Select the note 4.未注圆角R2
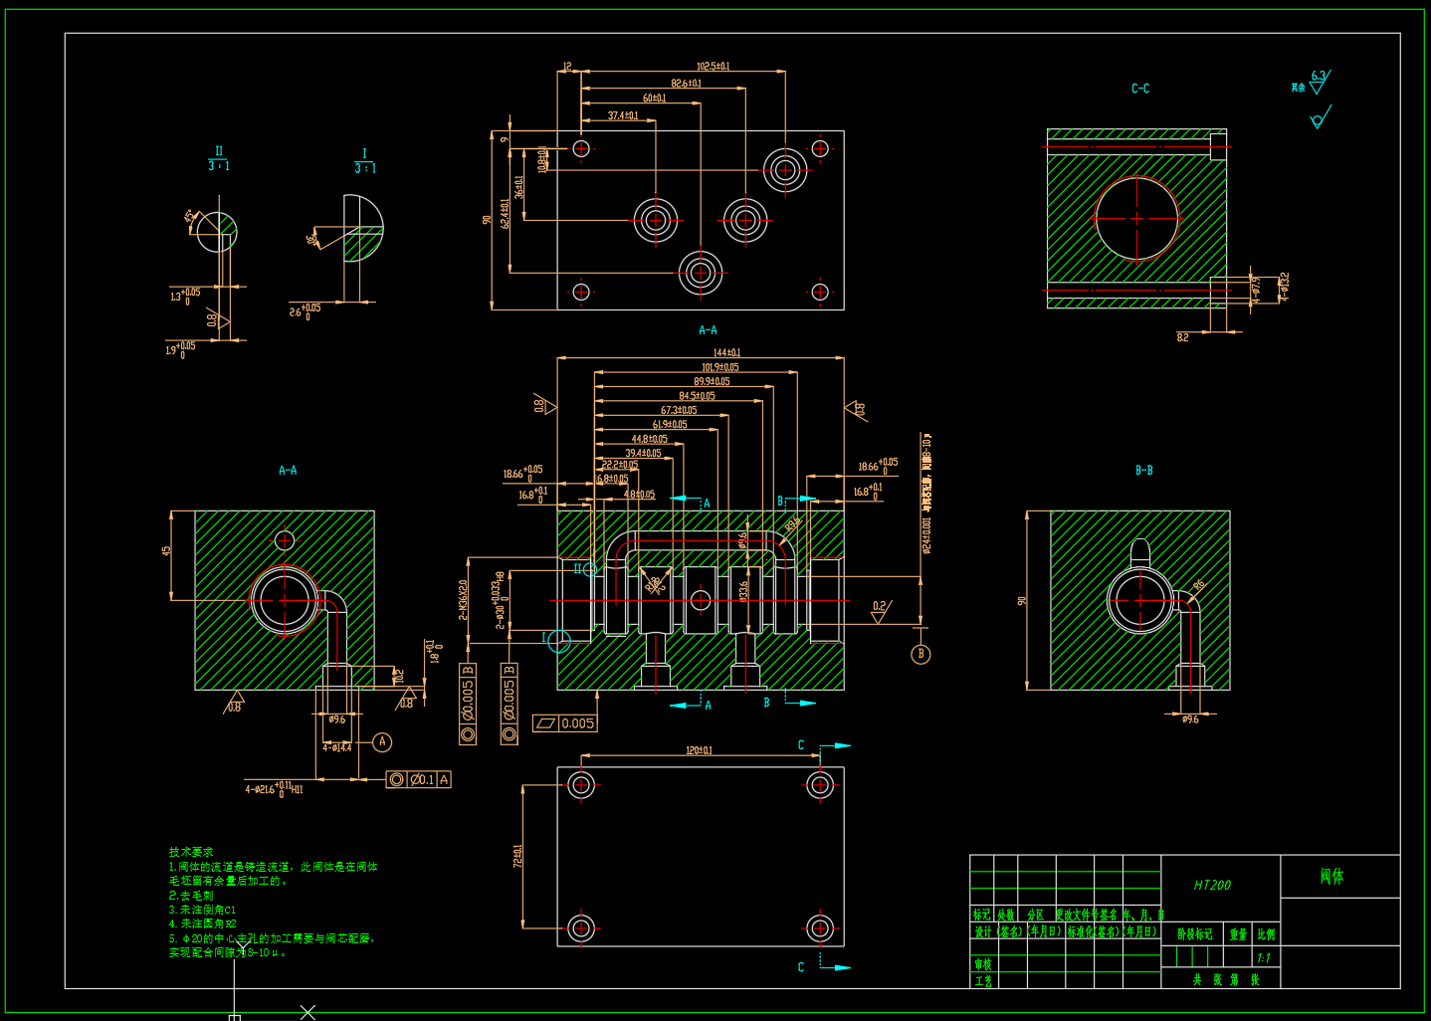This screenshot has width=1431, height=1021. pos(202,923)
